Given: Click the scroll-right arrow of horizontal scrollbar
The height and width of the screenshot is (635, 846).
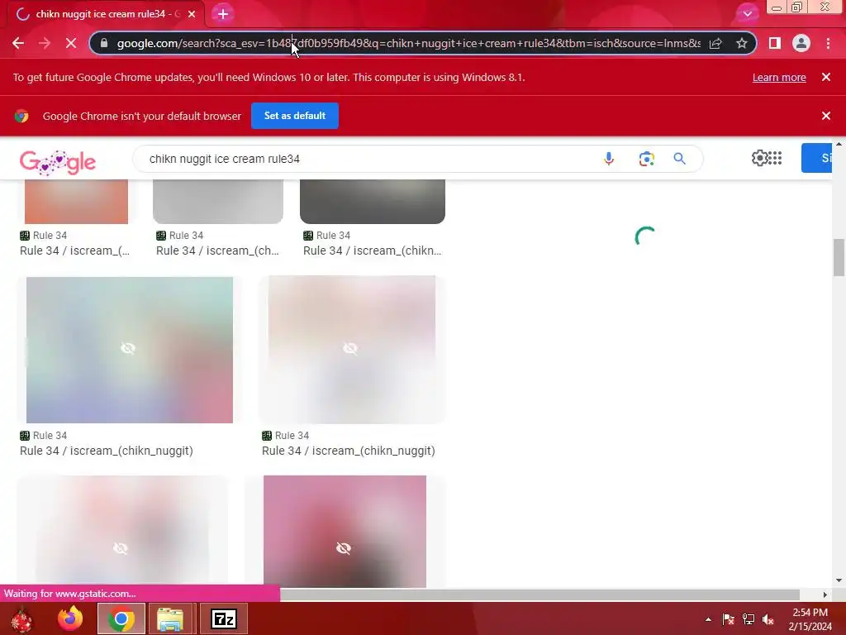Looking at the screenshot, I should tap(825, 594).
